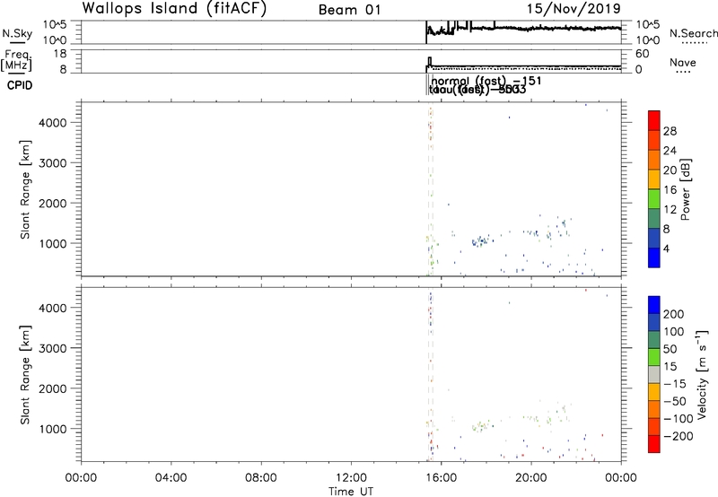718x497 pixels.
Task: Click the 3000 tick of the power panel
Action: (x=53, y=163)
